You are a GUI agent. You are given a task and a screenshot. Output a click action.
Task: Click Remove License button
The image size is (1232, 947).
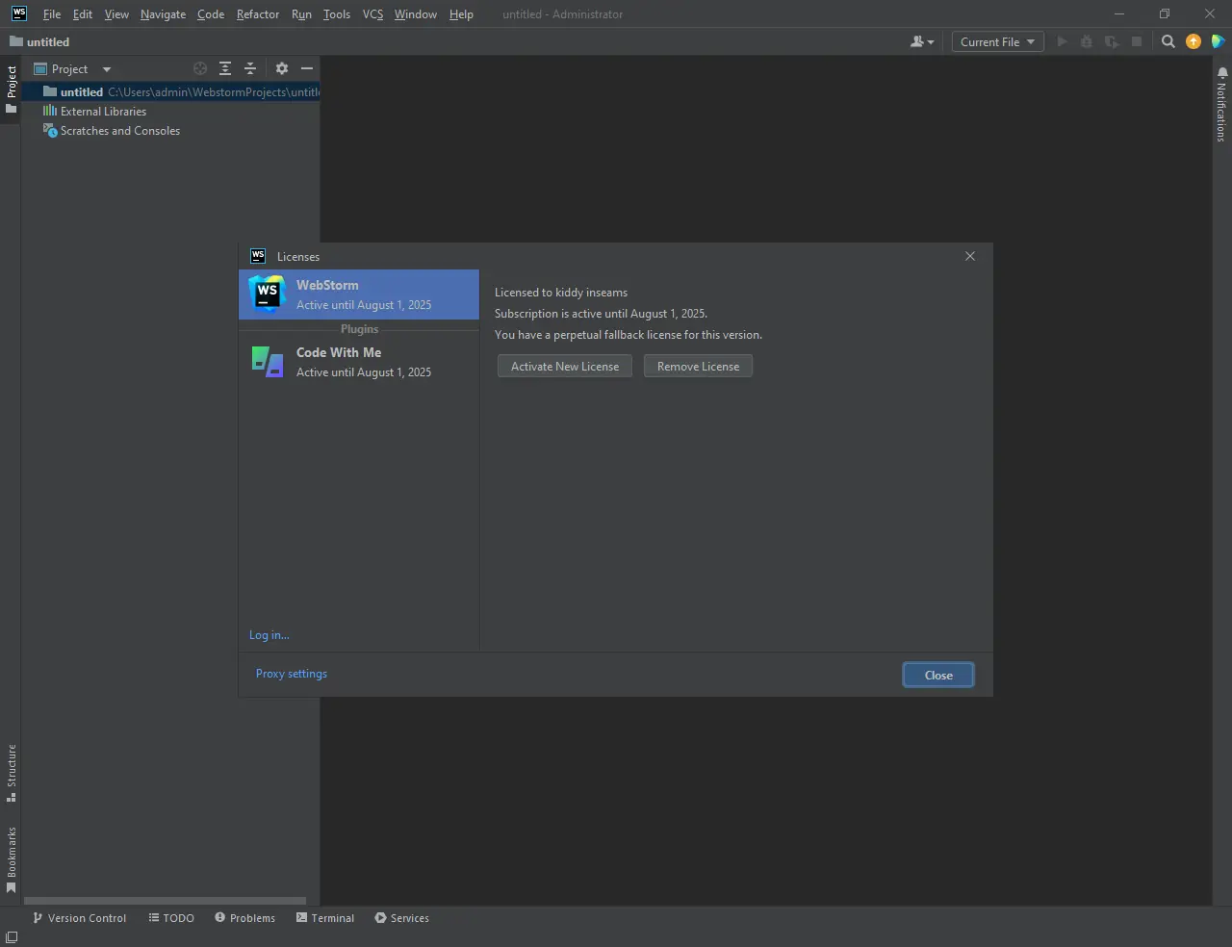698,366
